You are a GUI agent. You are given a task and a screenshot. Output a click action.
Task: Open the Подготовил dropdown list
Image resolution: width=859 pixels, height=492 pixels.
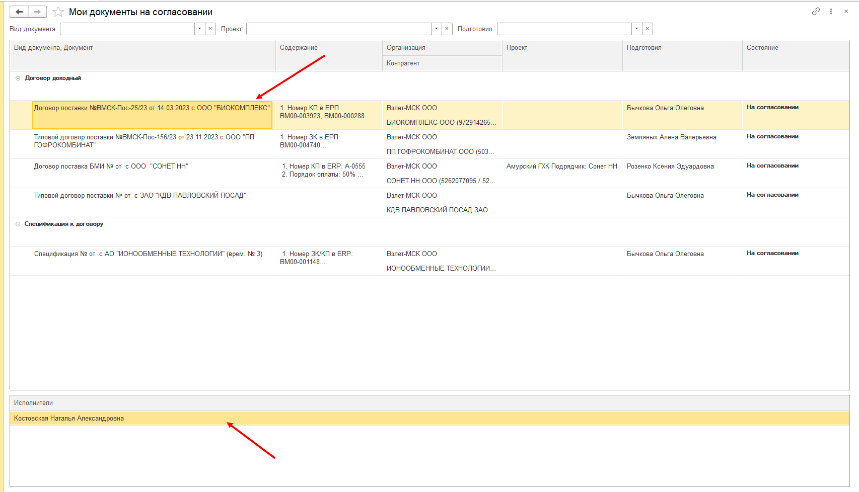pyautogui.click(x=637, y=29)
